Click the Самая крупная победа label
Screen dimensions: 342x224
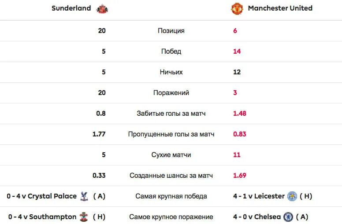[171, 196]
